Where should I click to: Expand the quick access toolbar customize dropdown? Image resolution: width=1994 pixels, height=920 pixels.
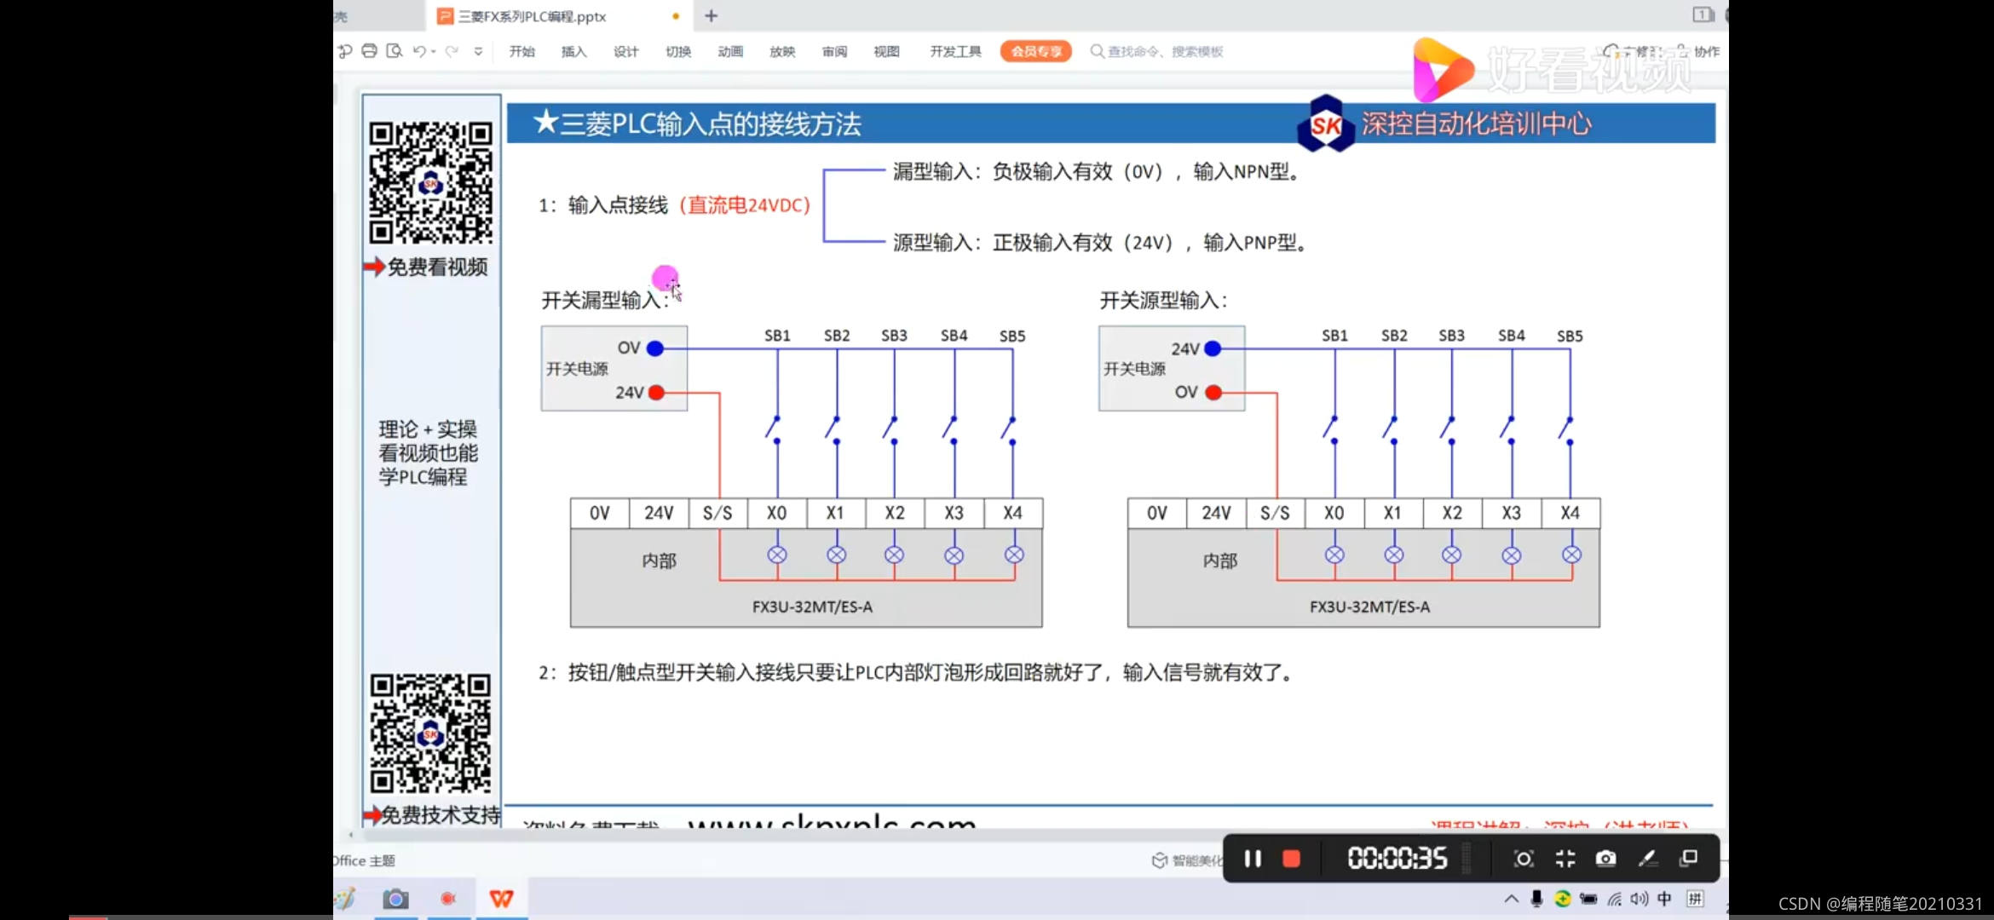tap(478, 51)
